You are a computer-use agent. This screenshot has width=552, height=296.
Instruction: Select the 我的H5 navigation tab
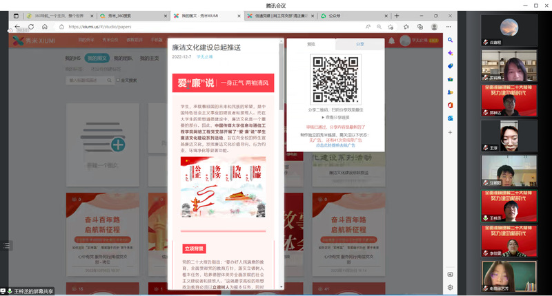[x=72, y=59]
